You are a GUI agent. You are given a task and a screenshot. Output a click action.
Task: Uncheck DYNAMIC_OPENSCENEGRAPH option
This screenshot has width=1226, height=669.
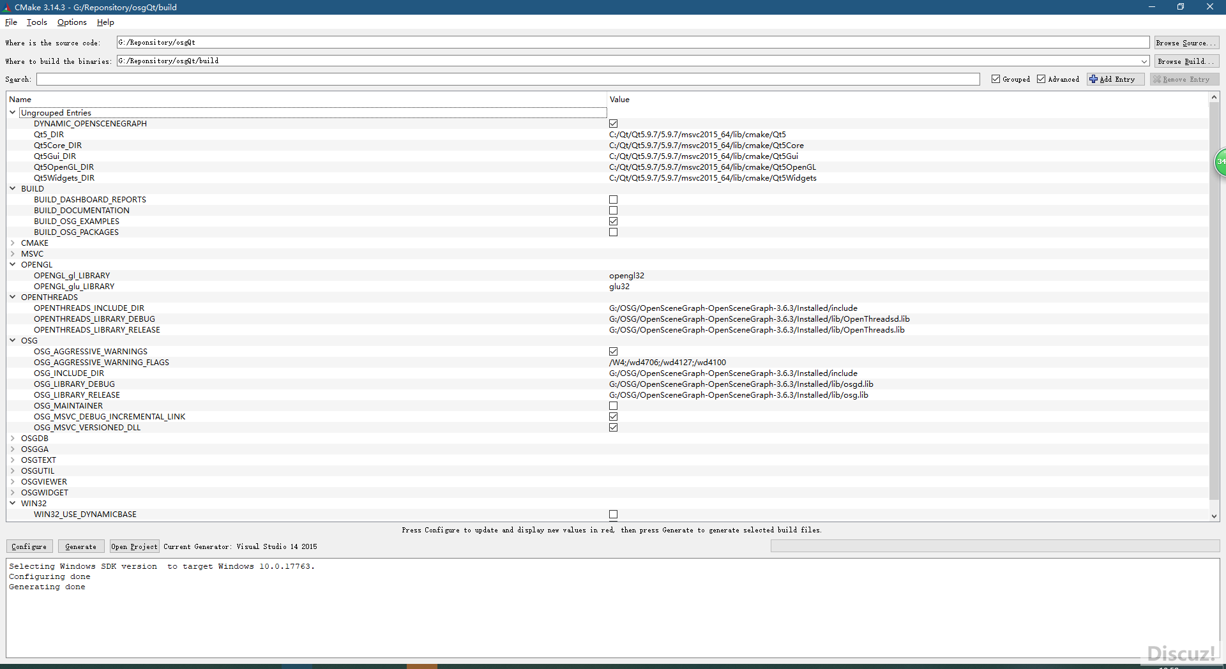click(613, 124)
